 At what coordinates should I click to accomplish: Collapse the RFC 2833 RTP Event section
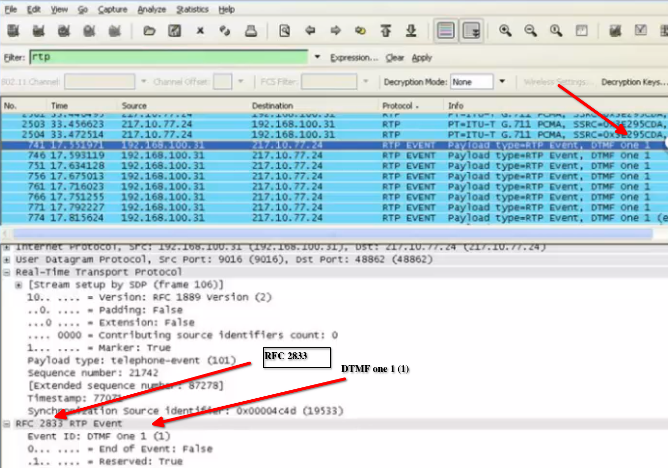7,424
